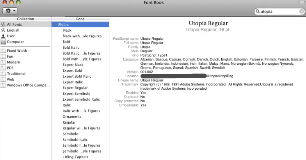Click the Utopia Regular preview heading
The width and height of the screenshot is (306, 160).
point(208,23)
